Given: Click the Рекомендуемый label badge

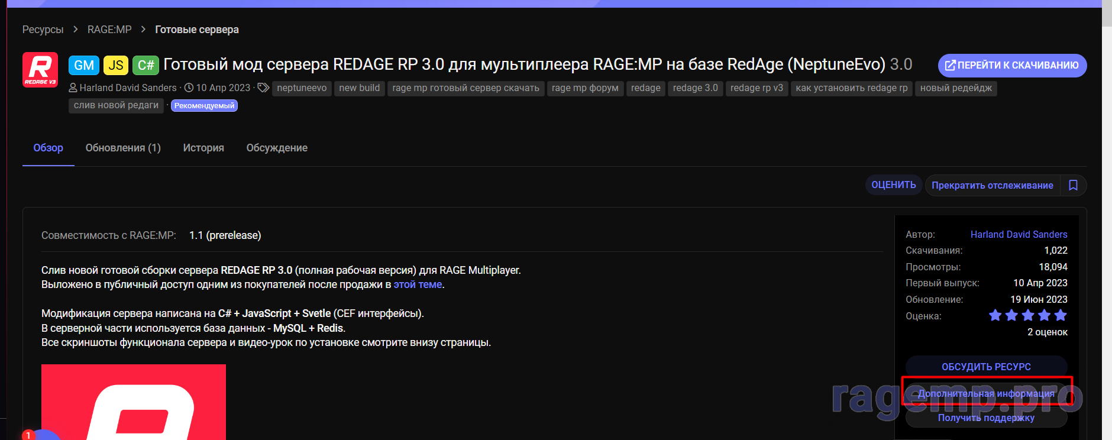Looking at the screenshot, I should coord(204,105).
